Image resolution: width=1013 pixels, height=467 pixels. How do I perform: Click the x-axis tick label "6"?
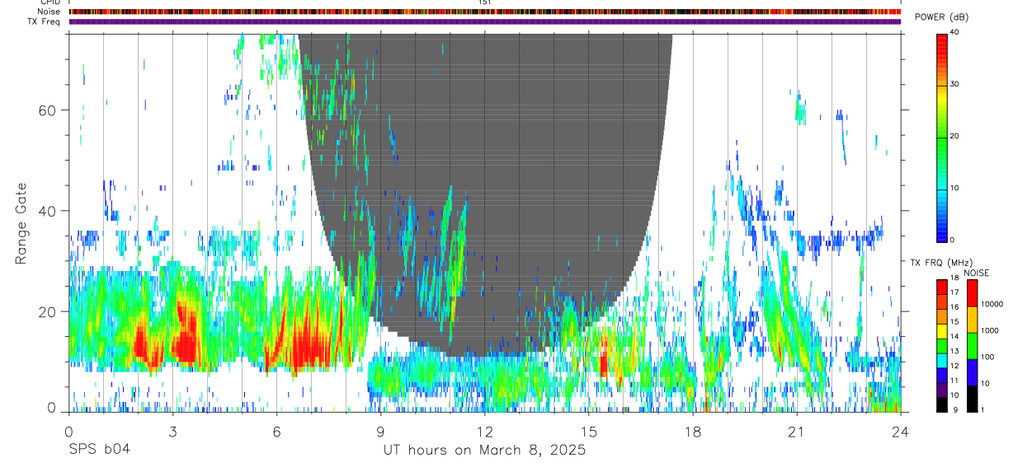point(276,432)
